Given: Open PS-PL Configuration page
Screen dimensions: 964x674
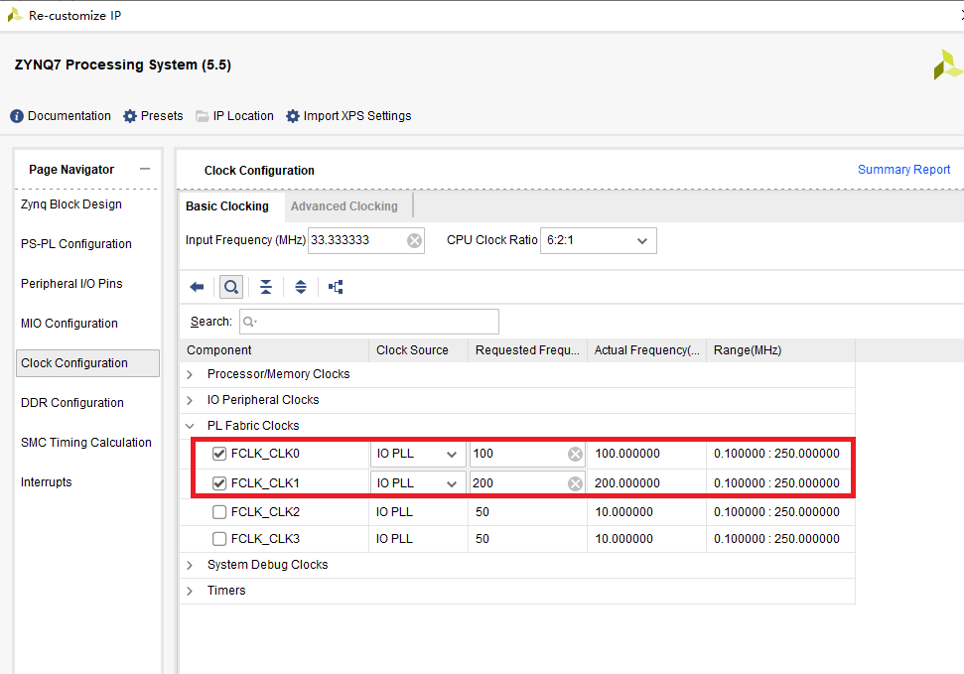Looking at the screenshot, I should pos(76,244).
